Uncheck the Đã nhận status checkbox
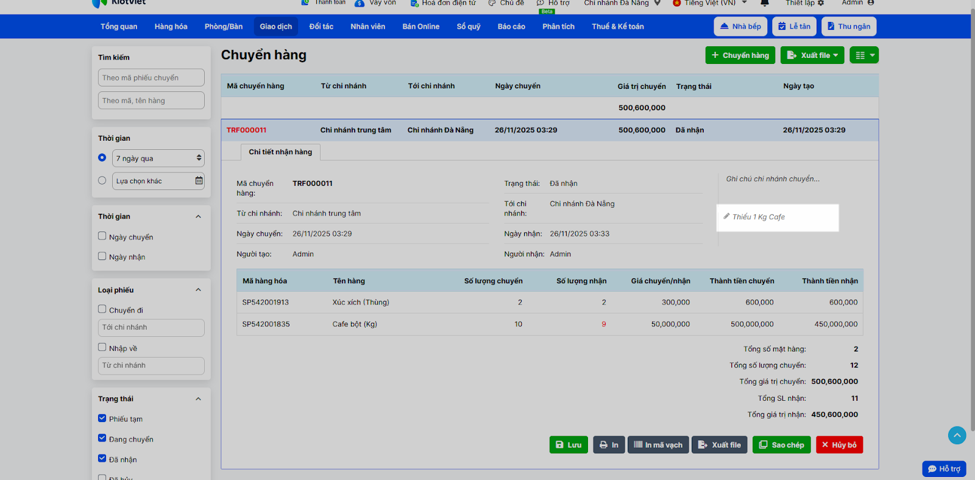975x480 pixels. [x=102, y=459]
